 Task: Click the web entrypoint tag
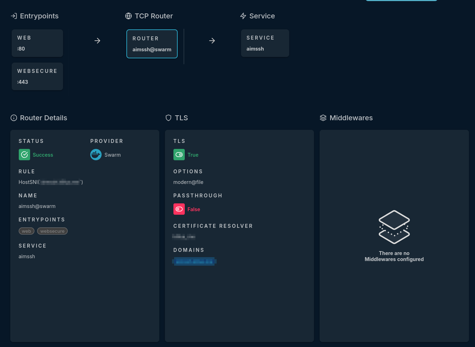point(27,231)
